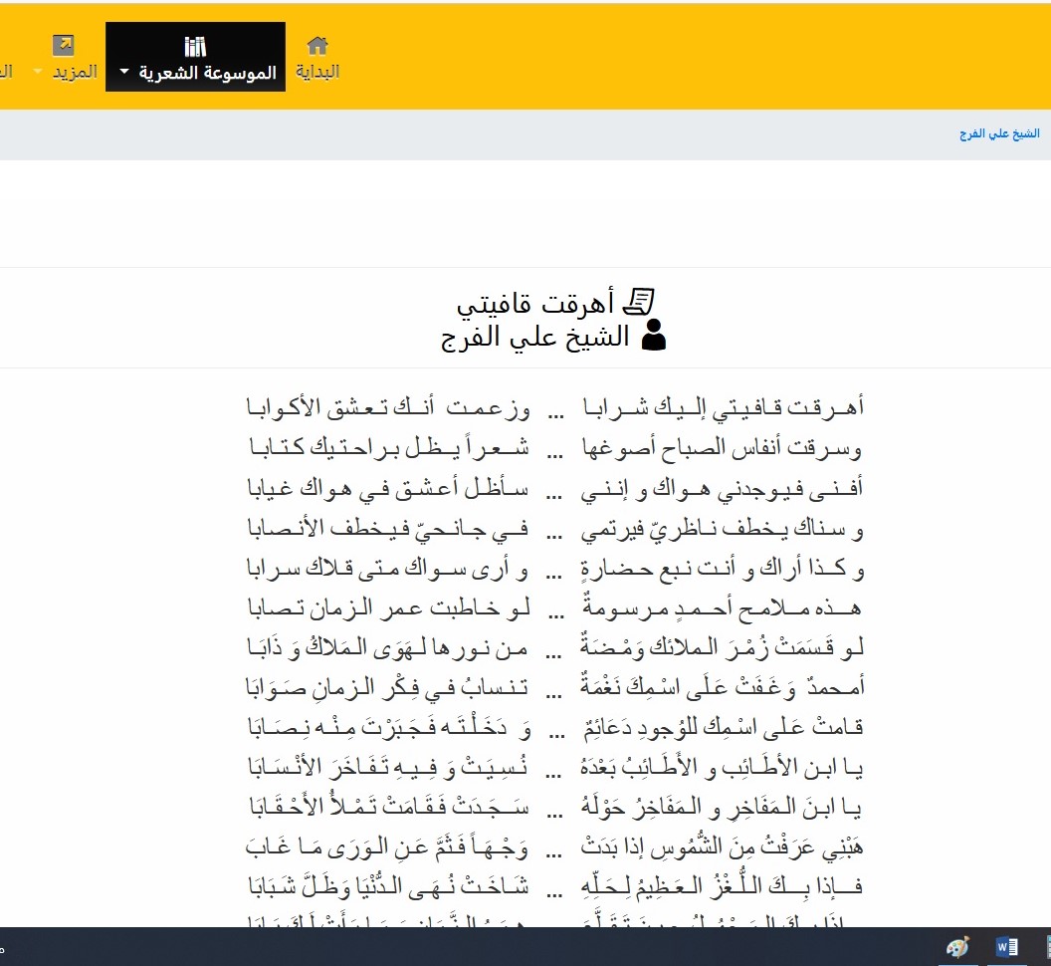Click the home icon above البداية
Viewport: 1051px width, 966px height.
click(317, 46)
